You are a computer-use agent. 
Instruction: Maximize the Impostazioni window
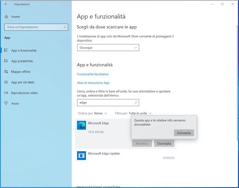click(x=223, y=4)
